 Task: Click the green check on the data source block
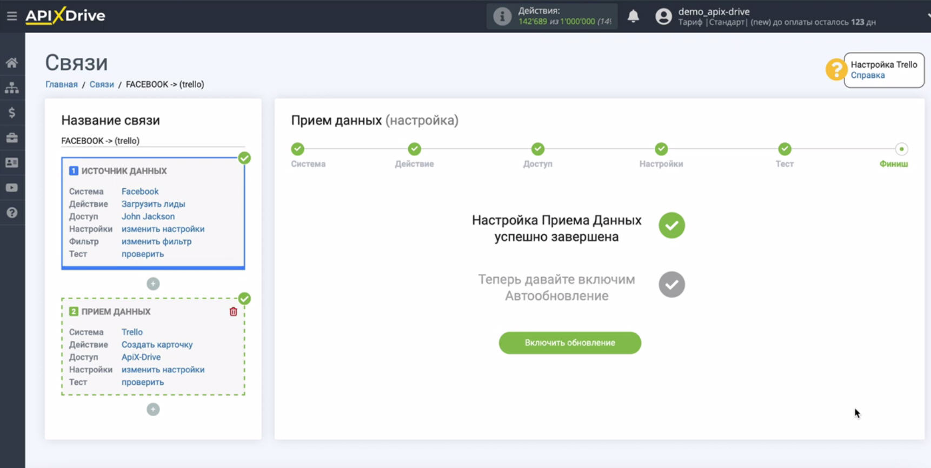244,158
